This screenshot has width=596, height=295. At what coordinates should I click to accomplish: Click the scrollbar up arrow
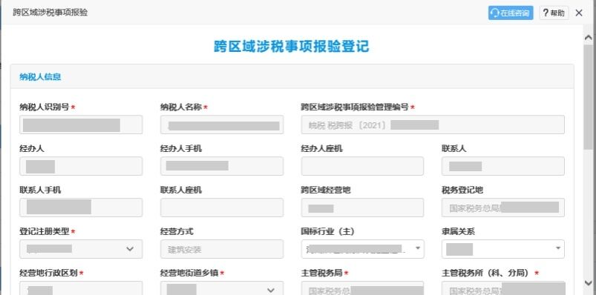pos(589,37)
